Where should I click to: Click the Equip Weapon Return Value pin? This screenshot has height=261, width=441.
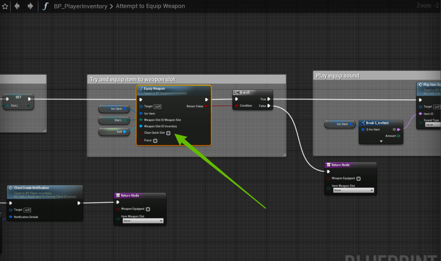click(206, 106)
